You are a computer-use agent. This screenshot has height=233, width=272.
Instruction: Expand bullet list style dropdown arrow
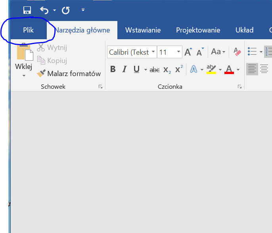pos(261,52)
